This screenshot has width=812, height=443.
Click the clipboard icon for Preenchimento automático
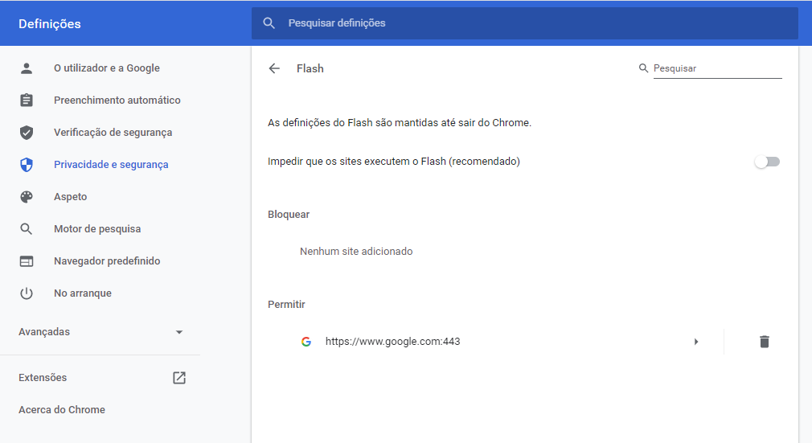click(27, 100)
